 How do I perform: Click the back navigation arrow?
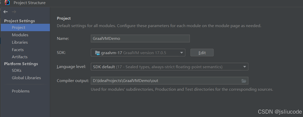(6, 12)
